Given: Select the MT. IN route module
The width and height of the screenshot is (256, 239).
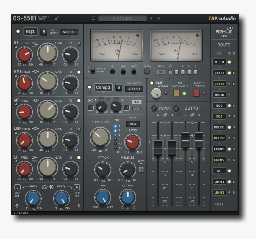Looking at the screenshot, I should click(x=219, y=62).
